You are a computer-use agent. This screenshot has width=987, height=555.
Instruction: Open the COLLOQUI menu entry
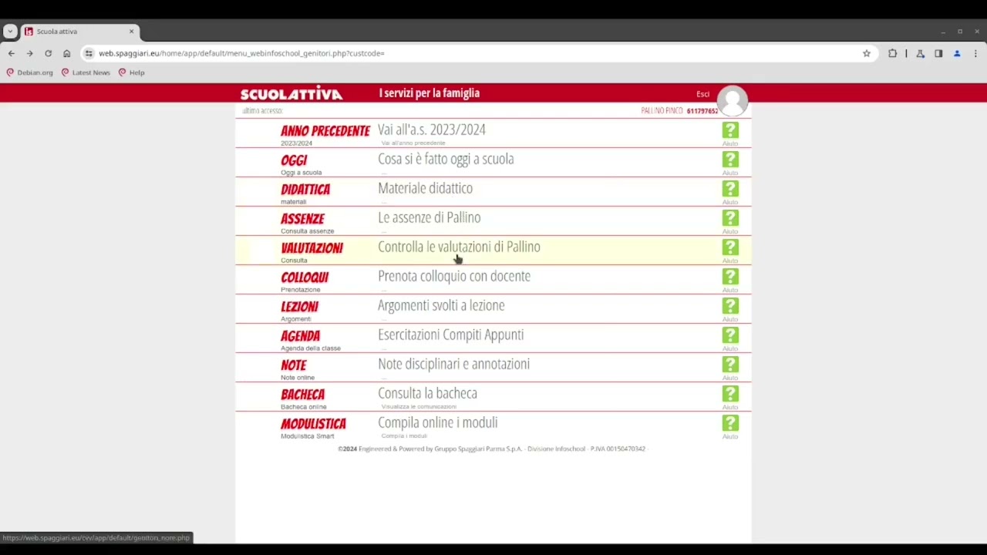[x=305, y=277]
